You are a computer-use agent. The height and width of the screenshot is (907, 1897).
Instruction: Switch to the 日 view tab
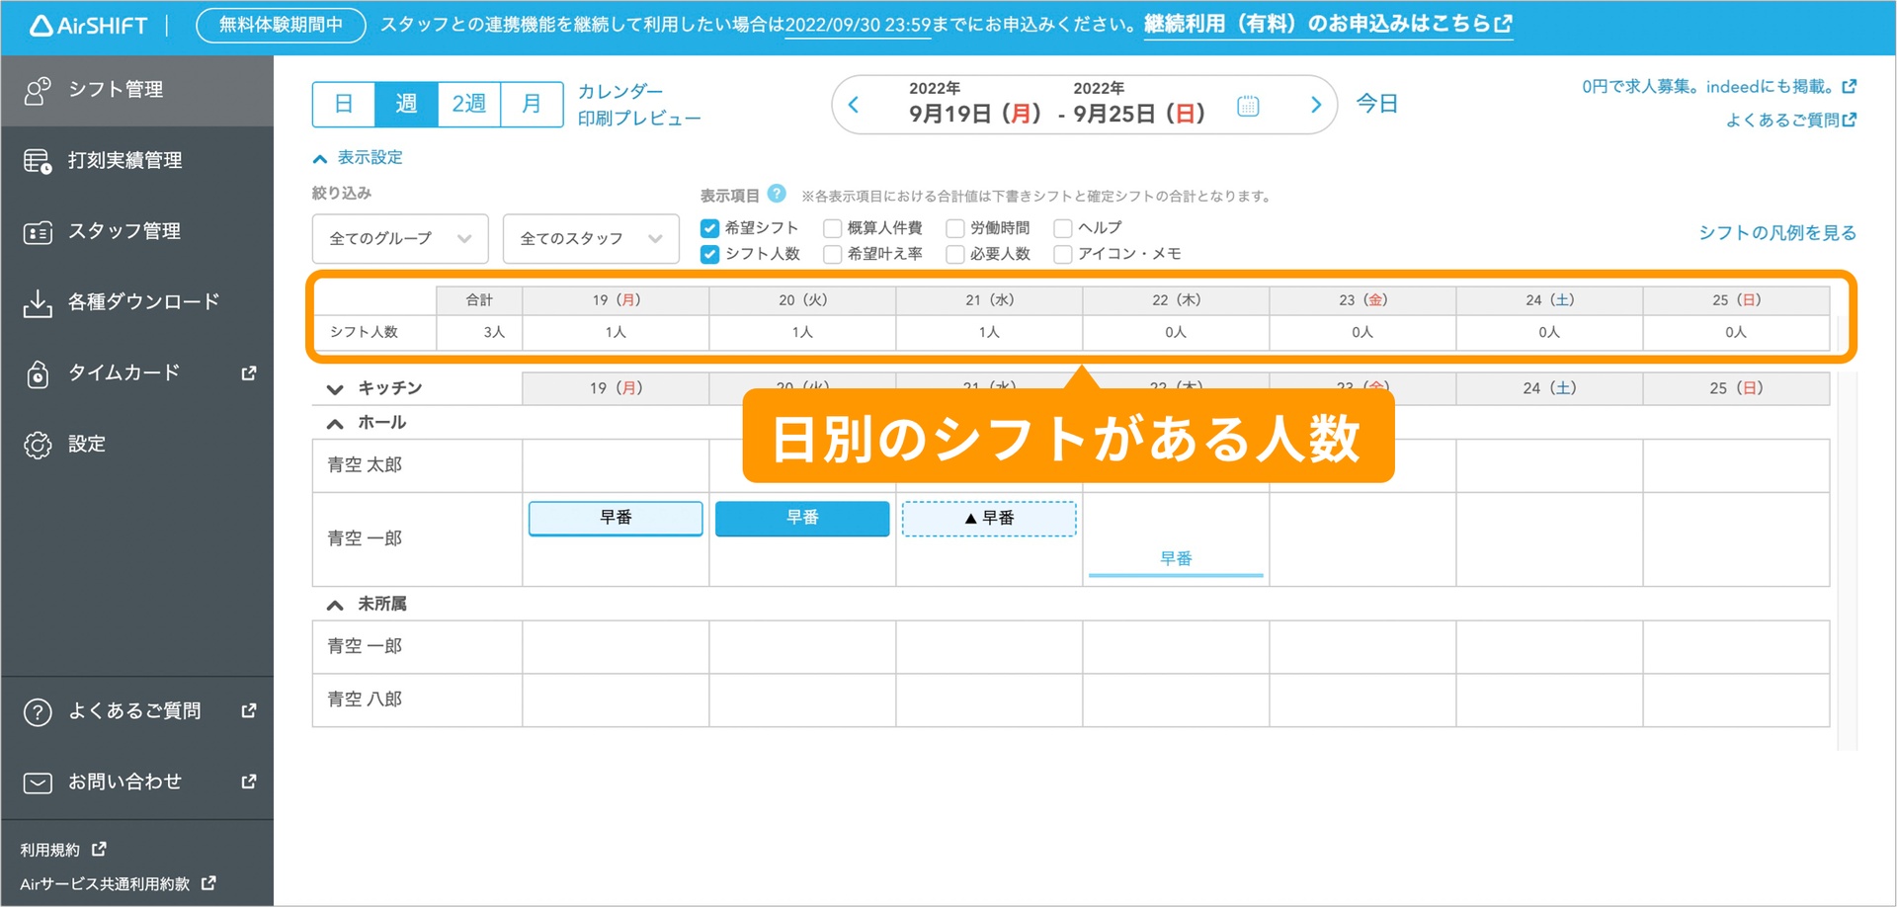[x=343, y=103]
